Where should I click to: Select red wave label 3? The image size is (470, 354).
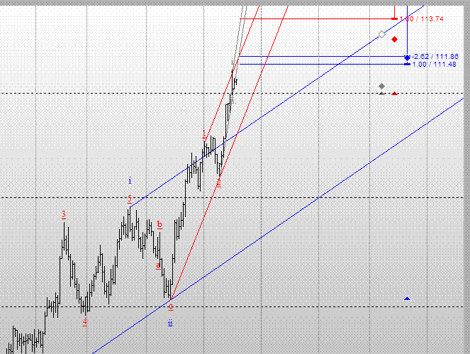click(64, 214)
